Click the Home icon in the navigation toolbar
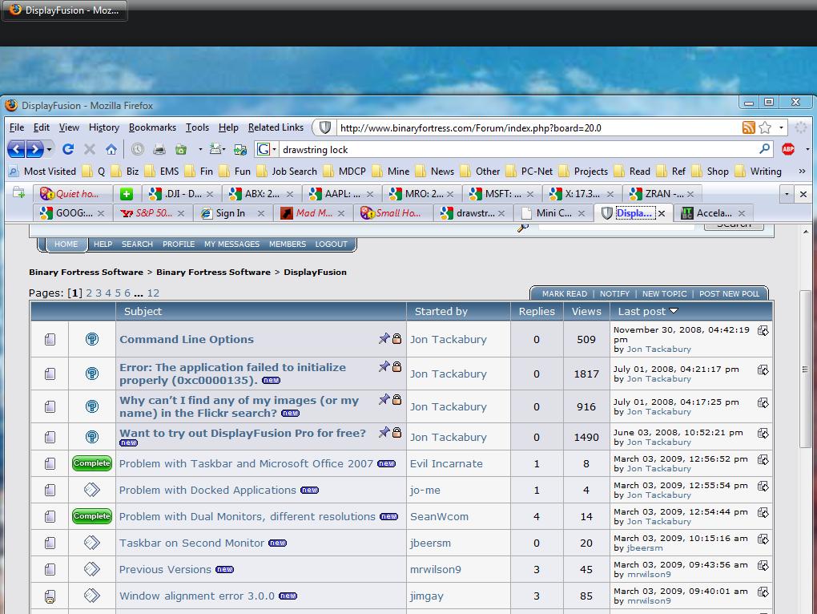This screenshot has height=614, width=817. tap(111, 149)
